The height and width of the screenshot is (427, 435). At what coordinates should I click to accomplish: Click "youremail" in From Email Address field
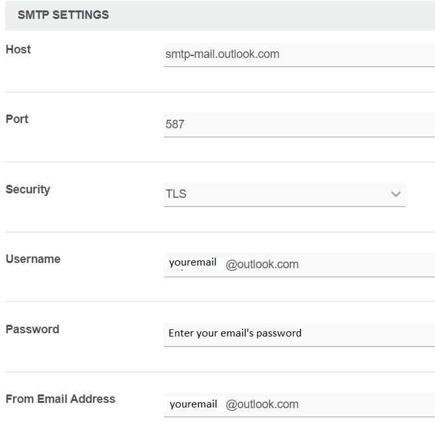tap(193, 404)
